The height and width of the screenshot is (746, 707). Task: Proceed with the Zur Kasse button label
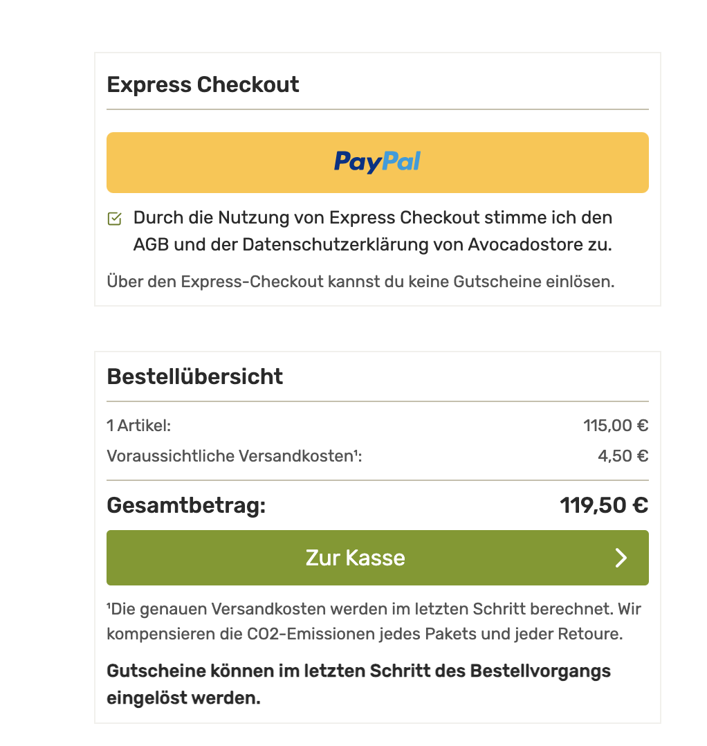(x=355, y=558)
